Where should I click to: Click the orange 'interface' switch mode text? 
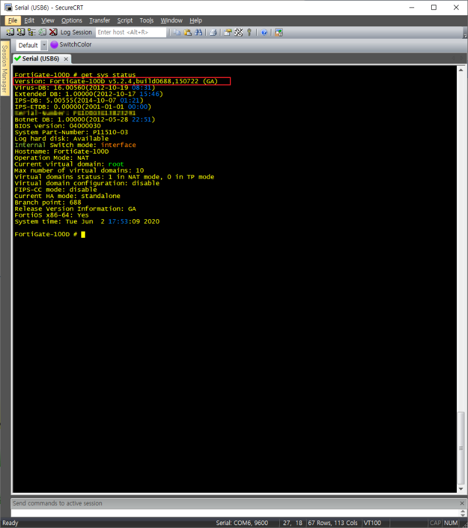[x=118, y=145]
